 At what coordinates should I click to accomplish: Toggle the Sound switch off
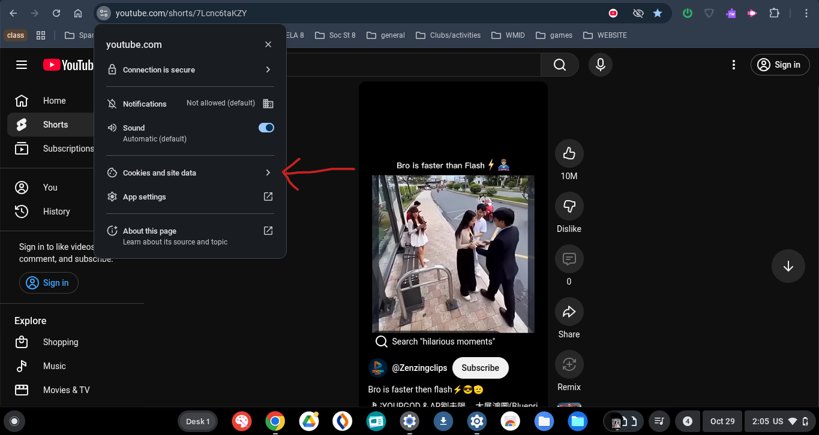pos(266,128)
